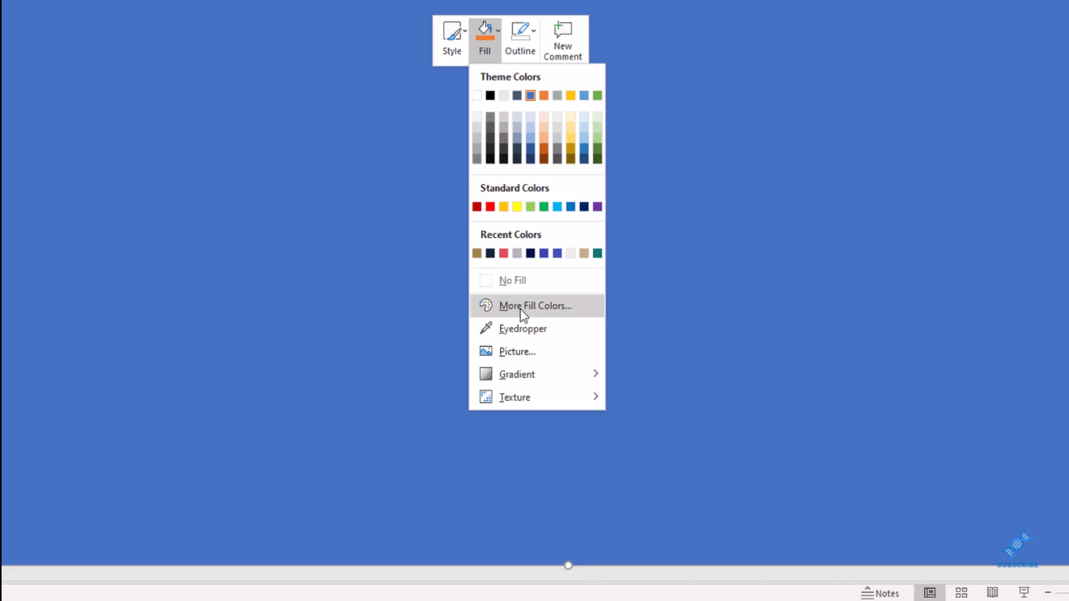This screenshot has height=601, width=1069.
Task: Expand the Fill dropdown arrow
Action: coord(498,31)
